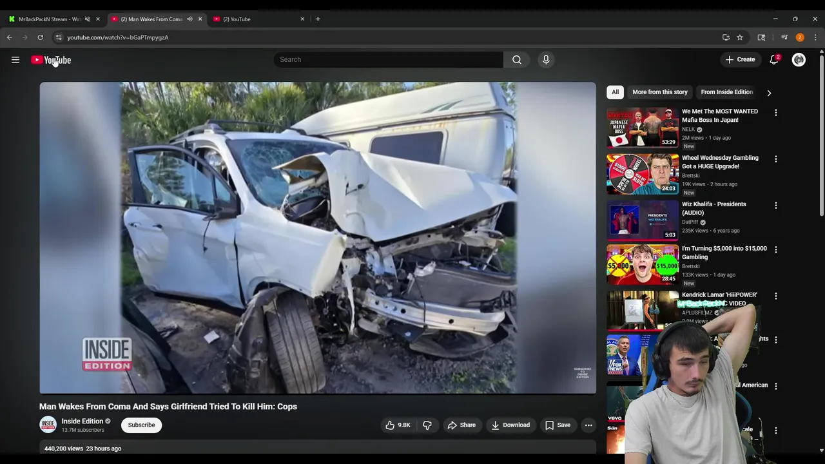Open options for NELK Mafia Boss video

(776, 113)
